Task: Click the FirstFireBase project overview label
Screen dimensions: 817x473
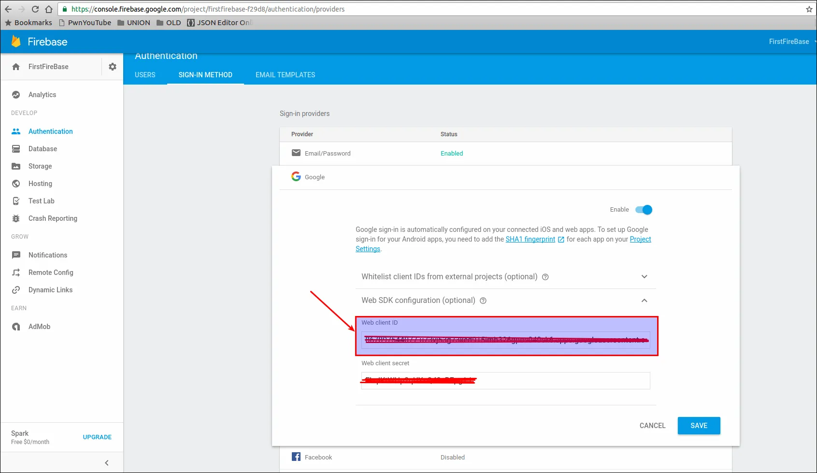Action: [48, 67]
